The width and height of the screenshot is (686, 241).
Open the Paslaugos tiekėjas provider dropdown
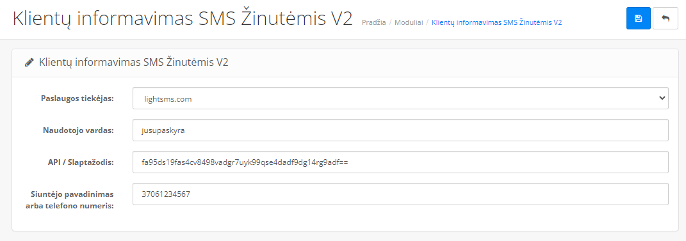coord(400,98)
